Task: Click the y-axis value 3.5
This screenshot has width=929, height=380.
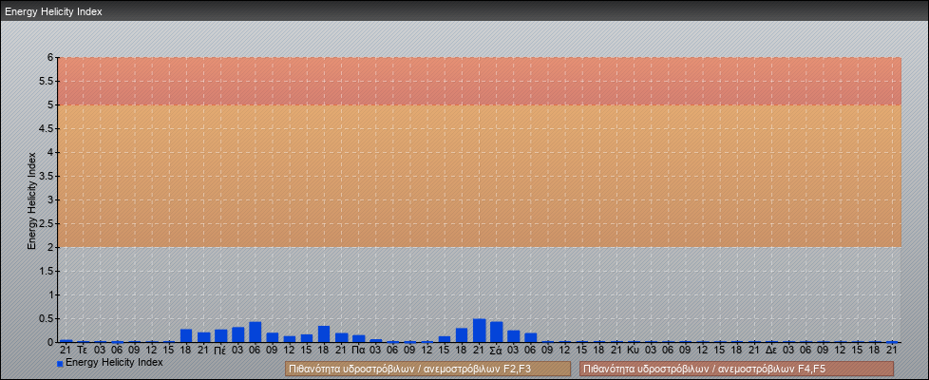Action: (47, 176)
